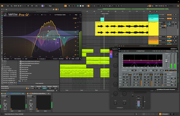Open Pro-Q device Sidechain No Input dropdown
This screenshot has height=116, width=180.
pos(5,97)
